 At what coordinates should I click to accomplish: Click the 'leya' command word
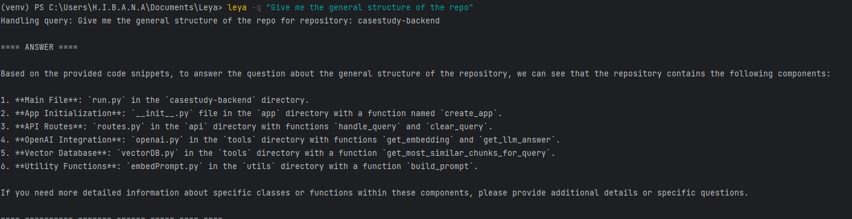point(237,8)
